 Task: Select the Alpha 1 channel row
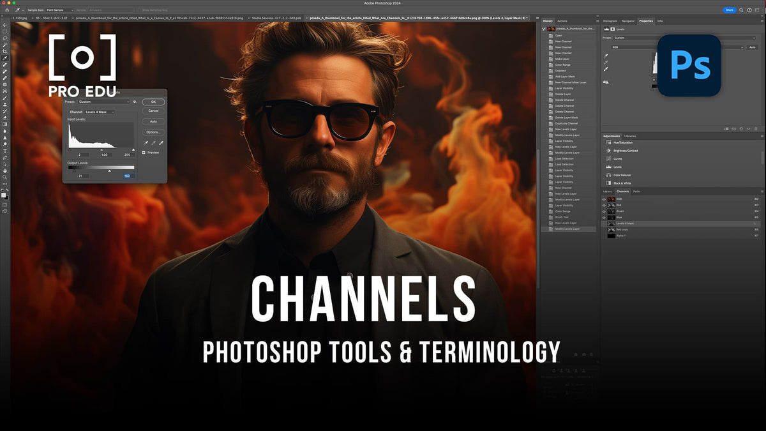tap(682, 236)
